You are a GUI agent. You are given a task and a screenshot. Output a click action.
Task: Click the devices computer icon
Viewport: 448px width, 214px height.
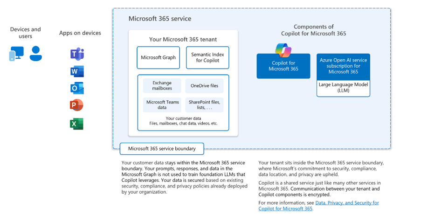pyautogui.click(x=16, y=54)
